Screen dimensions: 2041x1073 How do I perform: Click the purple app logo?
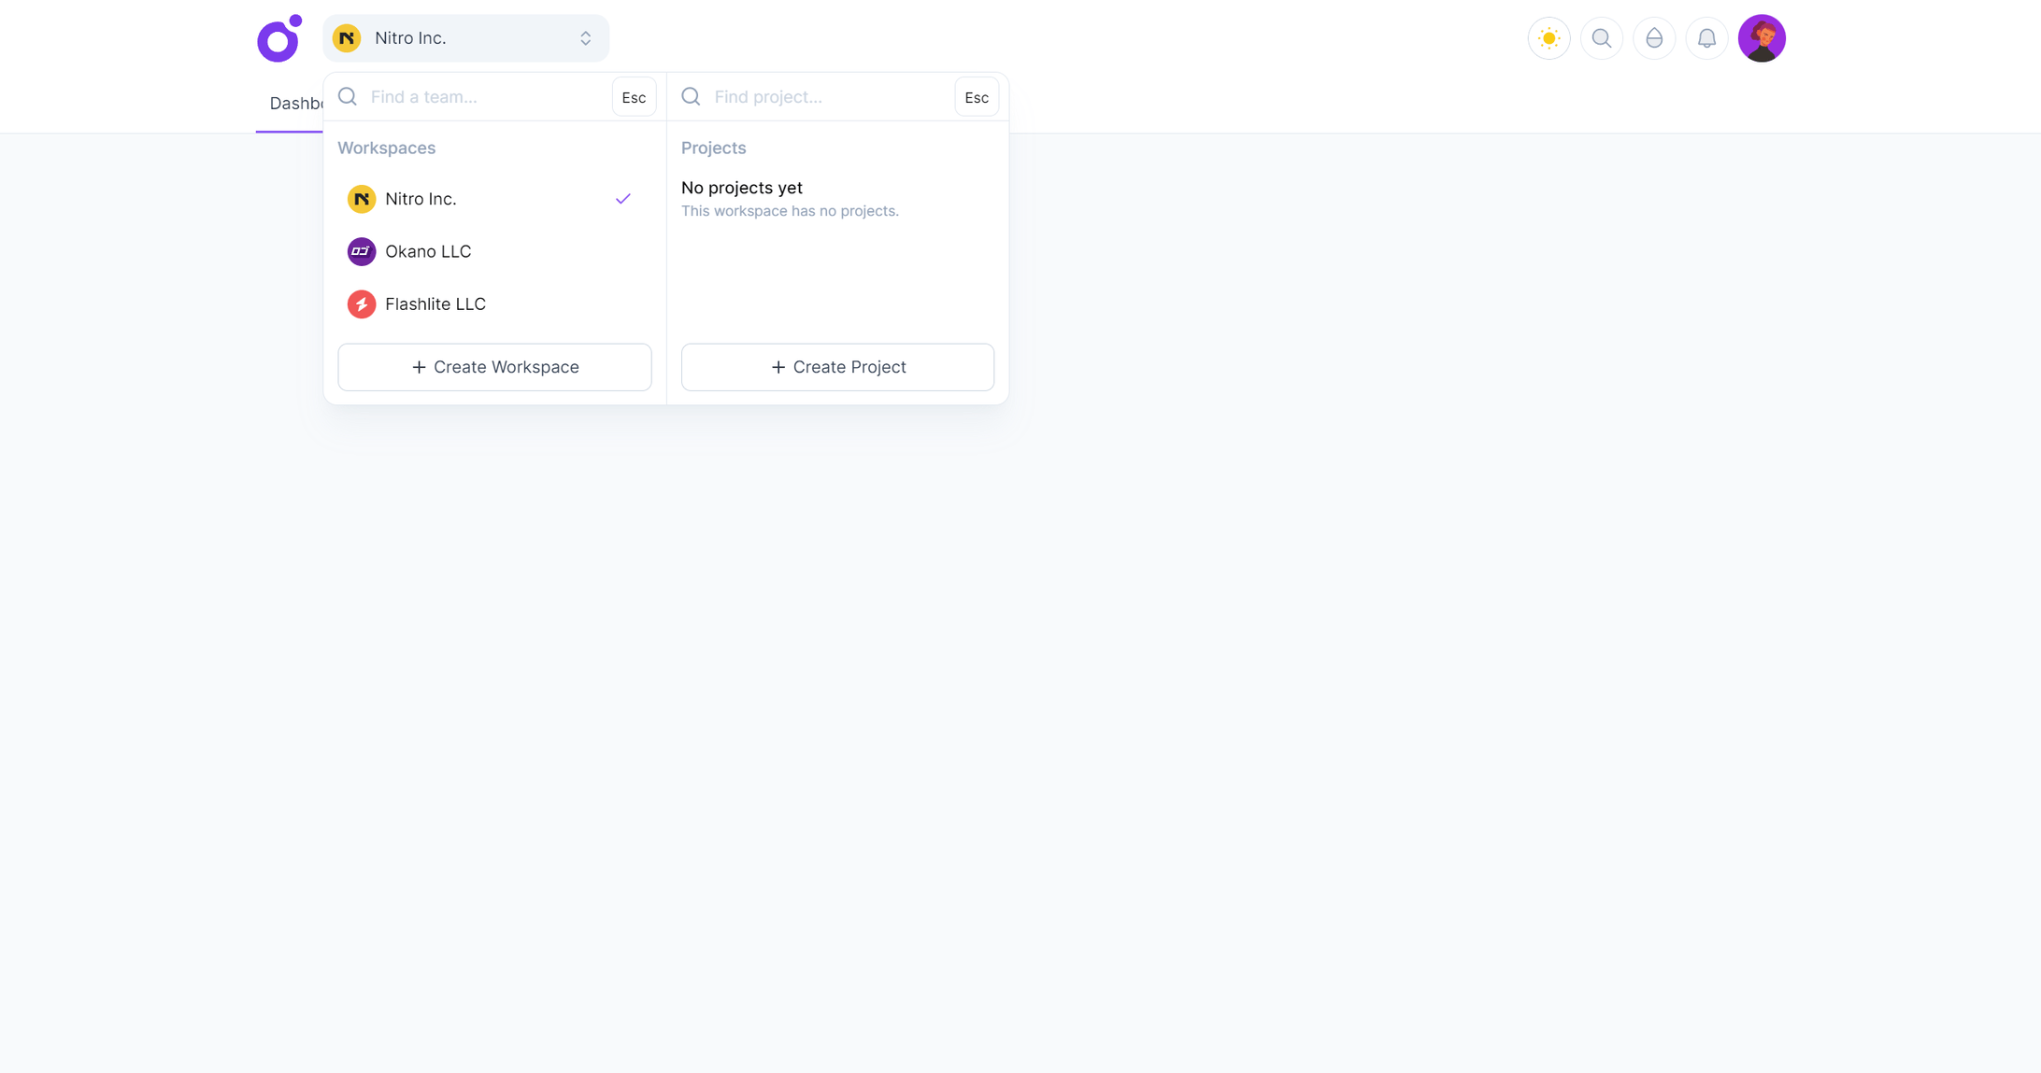tap(278, 39)
